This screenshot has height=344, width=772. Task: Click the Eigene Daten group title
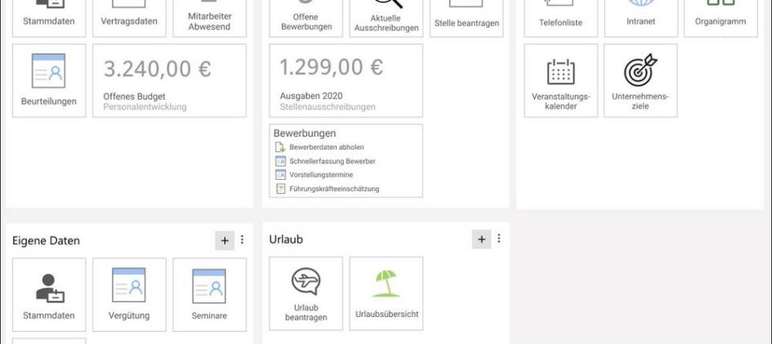tap(46, 241)
